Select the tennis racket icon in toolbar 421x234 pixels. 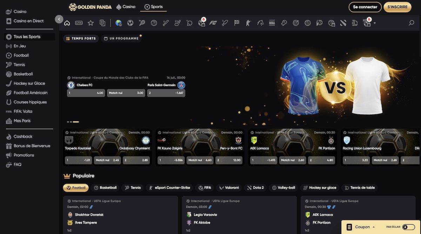tap(142, 23)
